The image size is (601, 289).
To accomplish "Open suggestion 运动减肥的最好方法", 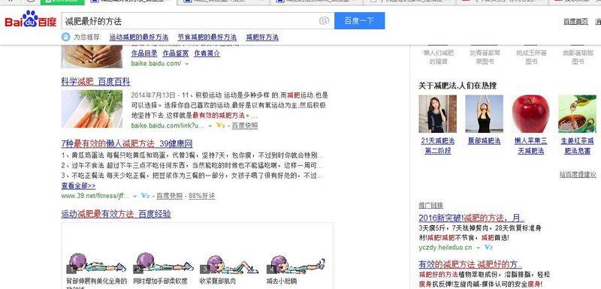I will click(x=139, y=38).
